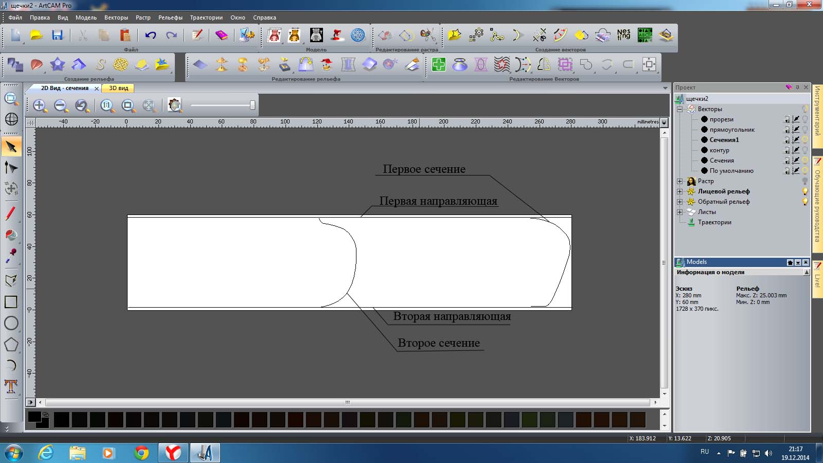Click the palette scroll-down arrow

pos(664,425)
